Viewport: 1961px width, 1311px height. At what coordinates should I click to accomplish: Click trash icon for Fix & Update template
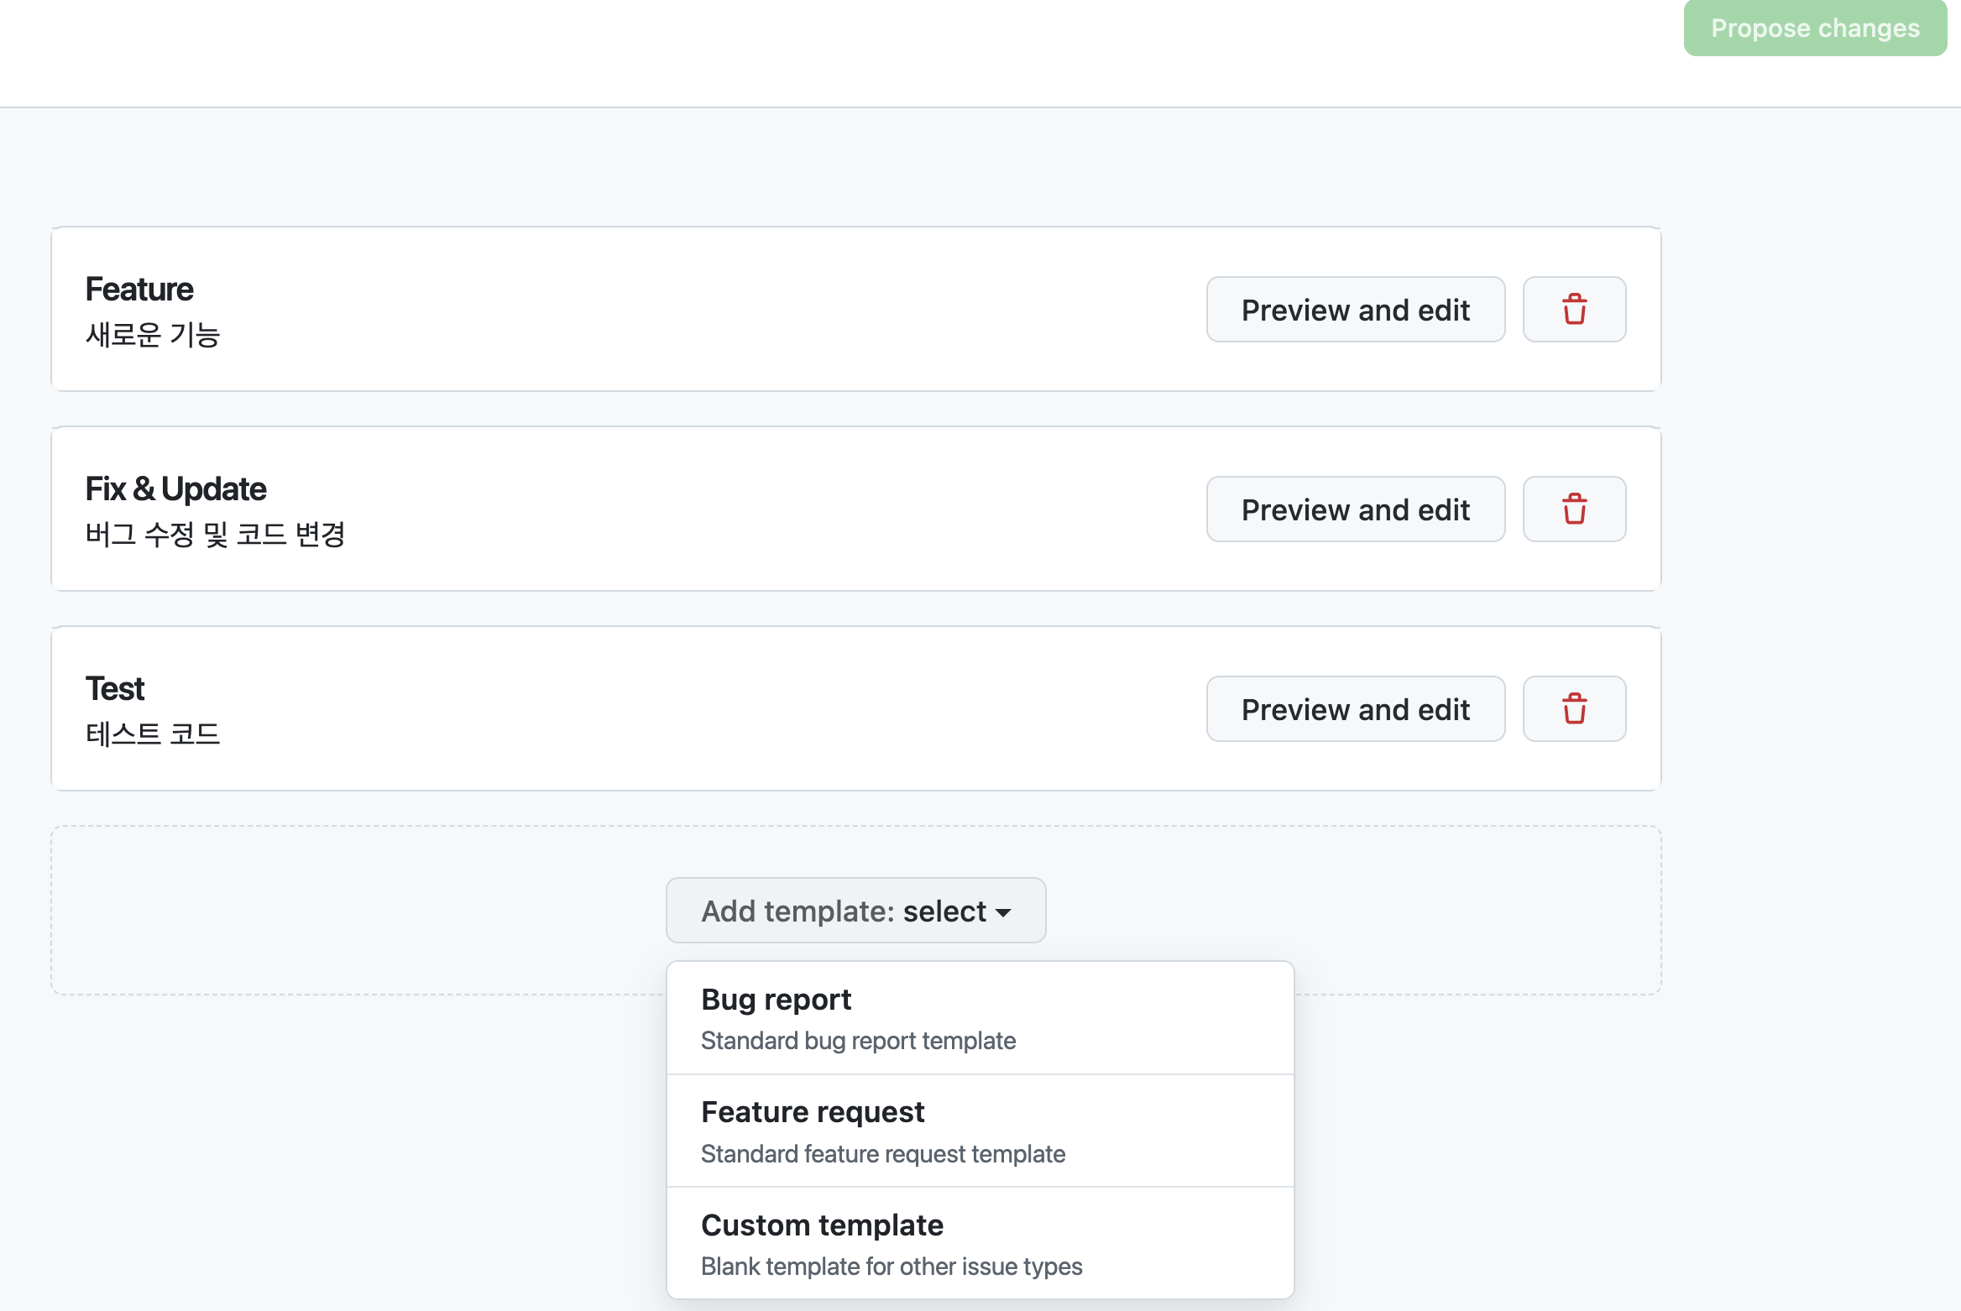pos(1574,509)
